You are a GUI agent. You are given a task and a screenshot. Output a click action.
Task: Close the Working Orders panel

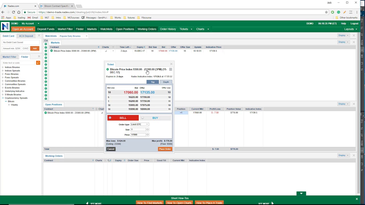pyautogui.click(x=354, y=155)
